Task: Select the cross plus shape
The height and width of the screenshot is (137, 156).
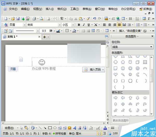Action: tap(115, 62)
